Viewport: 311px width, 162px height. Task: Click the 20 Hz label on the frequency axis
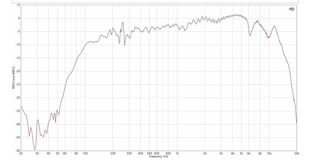point(21,154)
